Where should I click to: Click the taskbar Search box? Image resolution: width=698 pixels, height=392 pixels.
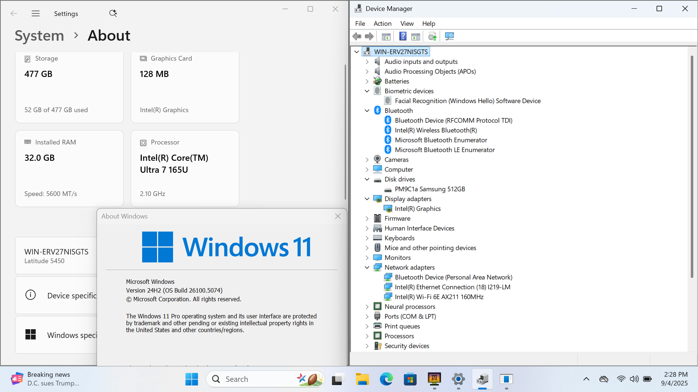coord(265,379)
